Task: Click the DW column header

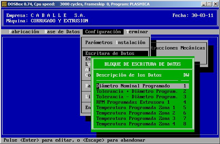Action: (x=186, y=75)
